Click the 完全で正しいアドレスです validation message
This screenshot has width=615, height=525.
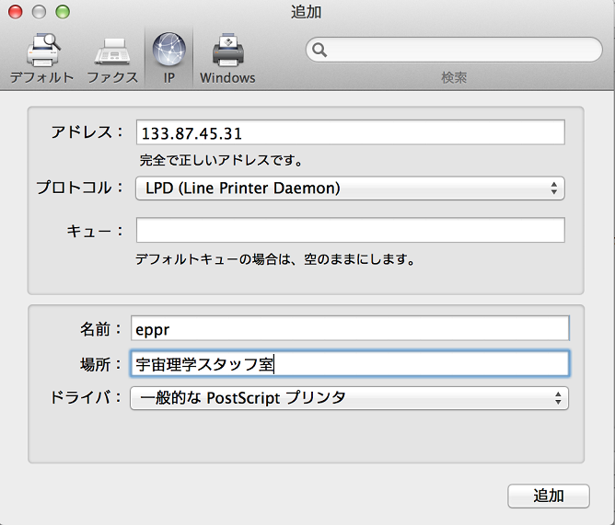pos(221,160)
